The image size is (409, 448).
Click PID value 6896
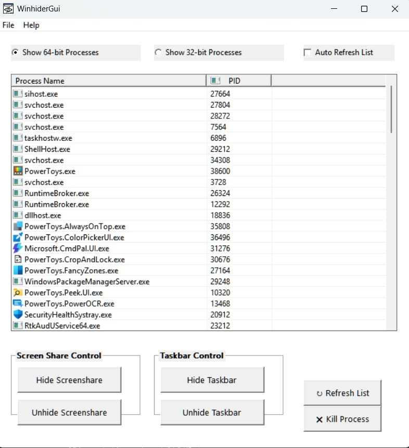(218, 138)
